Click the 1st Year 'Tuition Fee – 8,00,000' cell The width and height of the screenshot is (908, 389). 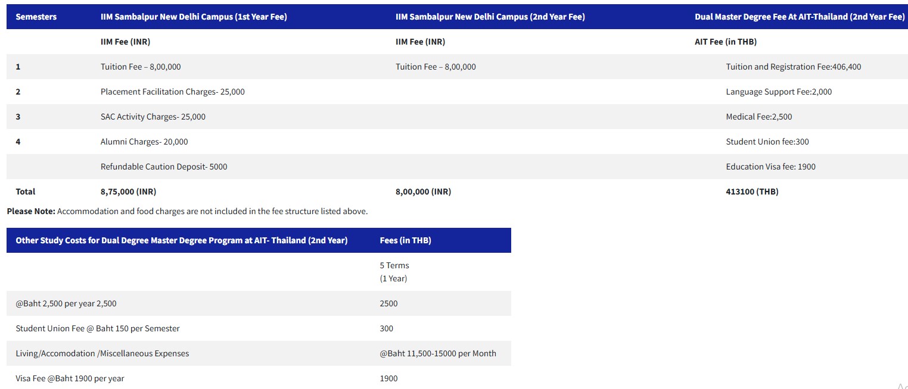point(141,67)
